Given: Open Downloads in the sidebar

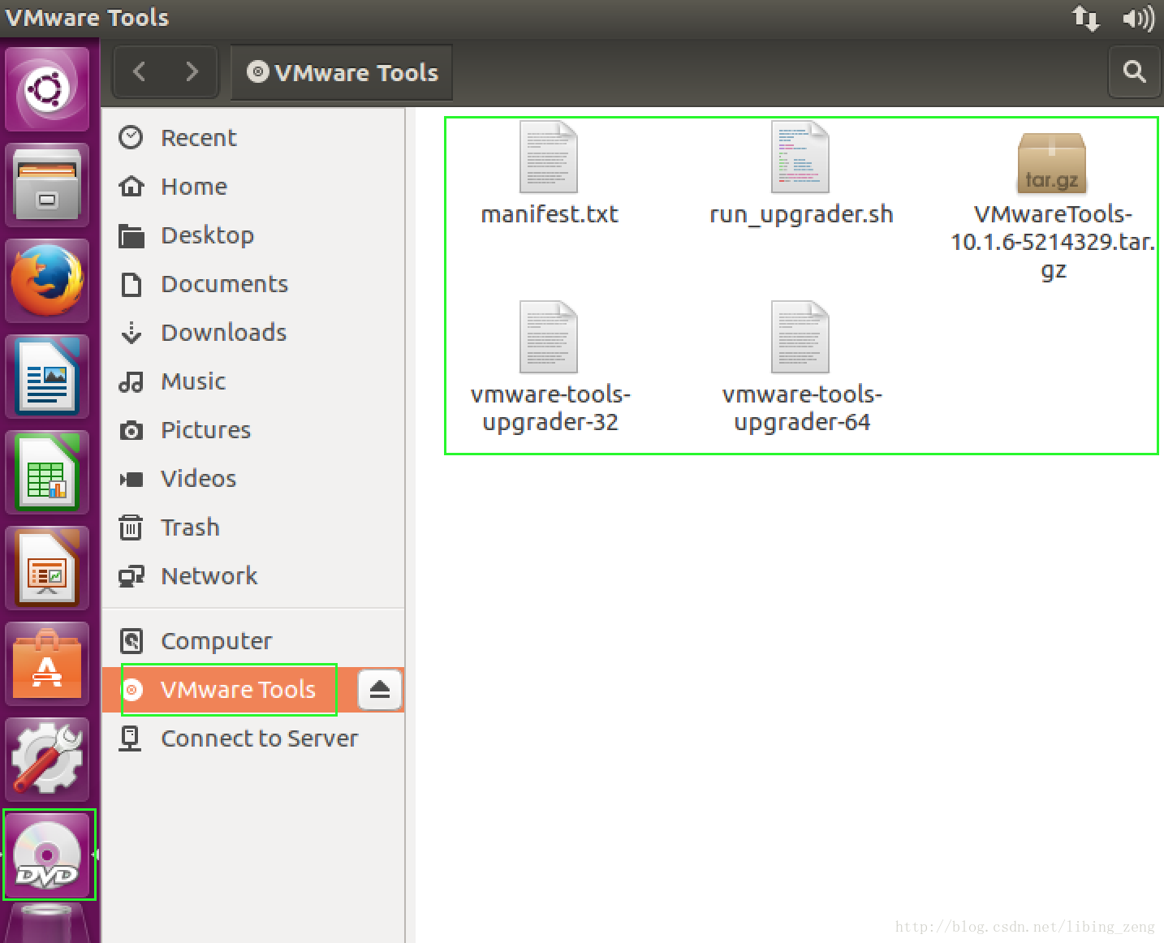Looking at the screenshot, I should (x=253, y=333).
